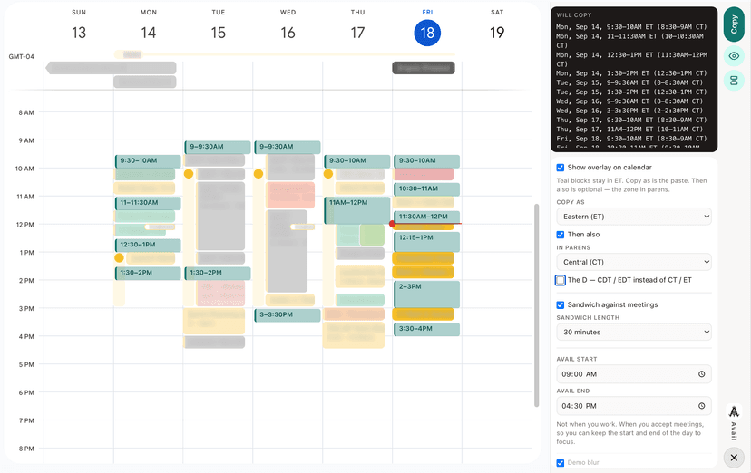This screenshot has width=751, height=473.
Task: Enable the CDT / EDT checkbox
Action: (560, 280)
